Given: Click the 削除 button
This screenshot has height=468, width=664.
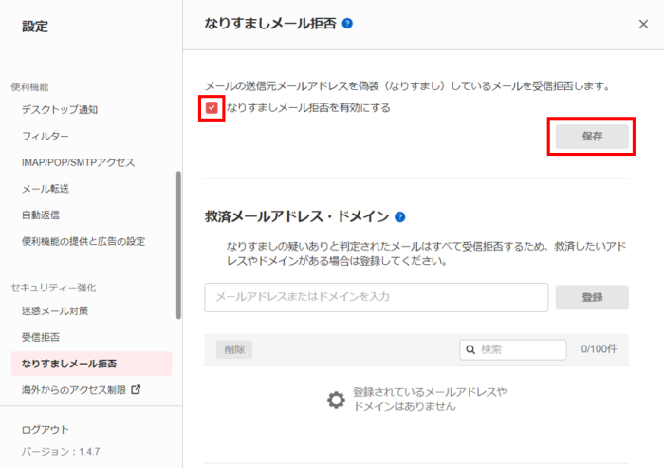Looking at the screenshot, I should coord(233,349).
